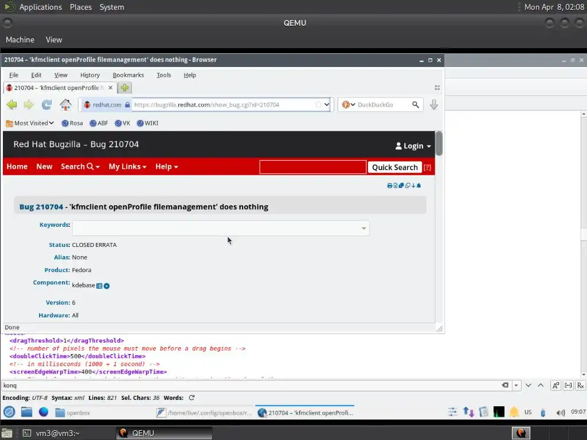Click the yellow notification bell in tray
The width and height of the screenshot is (587, 440).
click(x=514, y=412)
